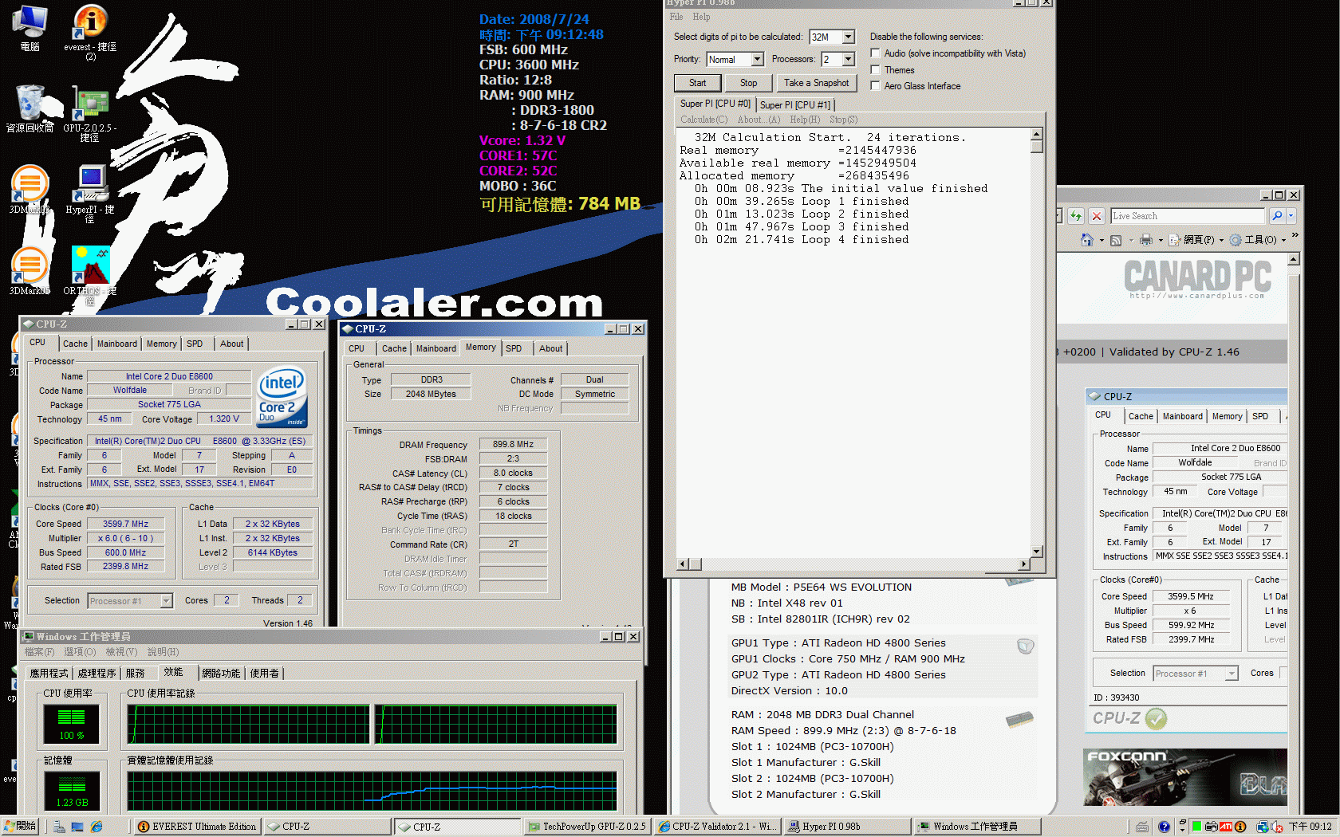Screen dimensions: 1340x837
Task: Click Take a Snapshot button
Action: [x=816, y=83]
